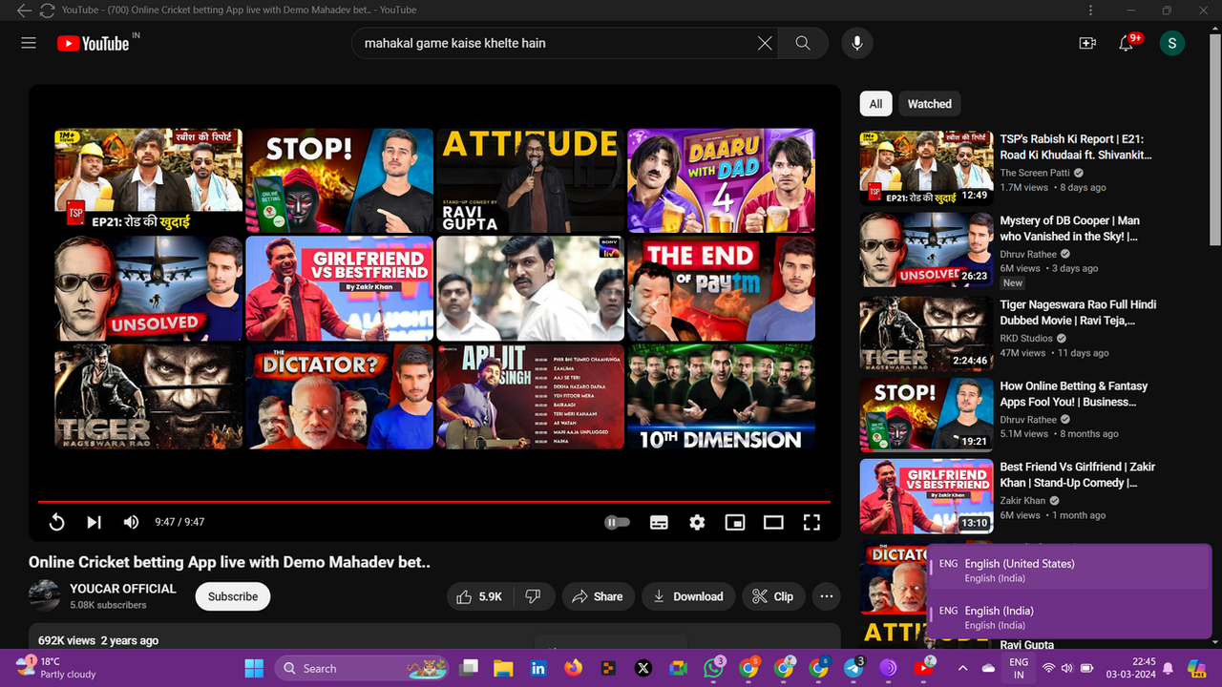Open notifications bell with 9+ badge

[1127, 43]
